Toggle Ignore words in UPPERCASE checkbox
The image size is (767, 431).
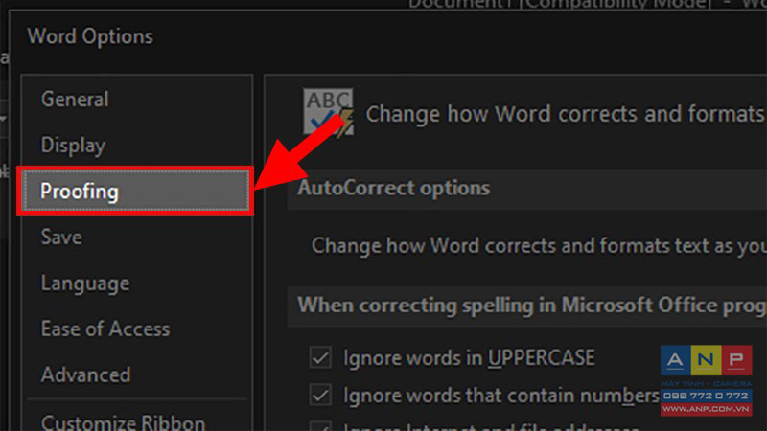(x=320, y=357)
